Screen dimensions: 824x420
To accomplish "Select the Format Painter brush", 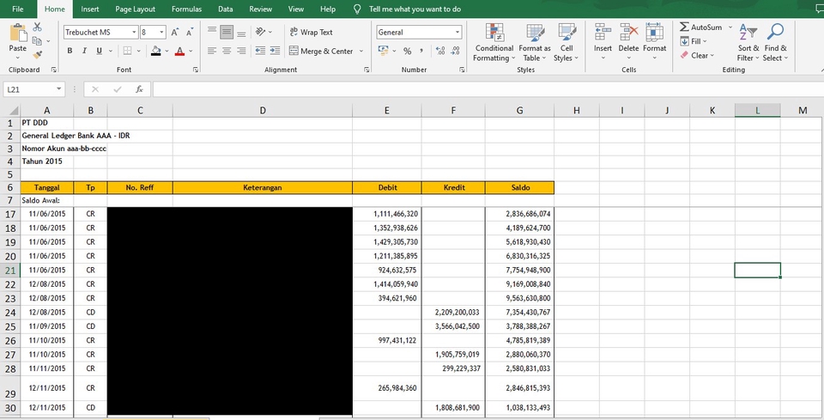I will (x=37, y=54).
